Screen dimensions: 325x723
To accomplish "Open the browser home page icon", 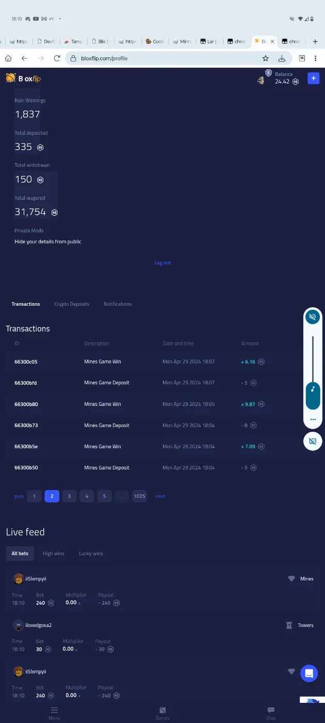I will tap(8, 58).
